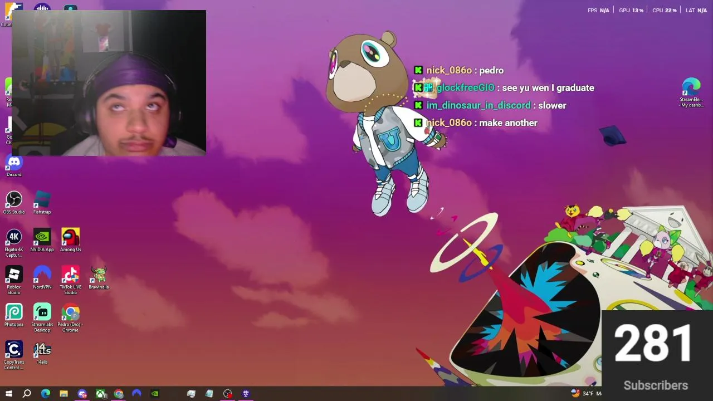This screenshot has width=713, height=401.
Task: Launch the NVIDIA App desktop icon
Action: click(42, 241)
